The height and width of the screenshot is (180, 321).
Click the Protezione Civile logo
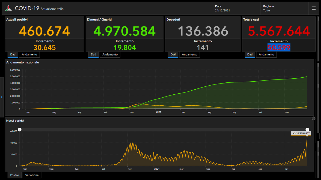click(x=9, y=8)
